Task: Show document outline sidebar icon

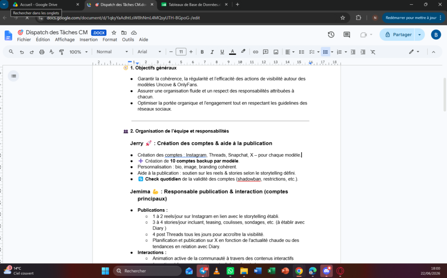Action: pos(14,76)
